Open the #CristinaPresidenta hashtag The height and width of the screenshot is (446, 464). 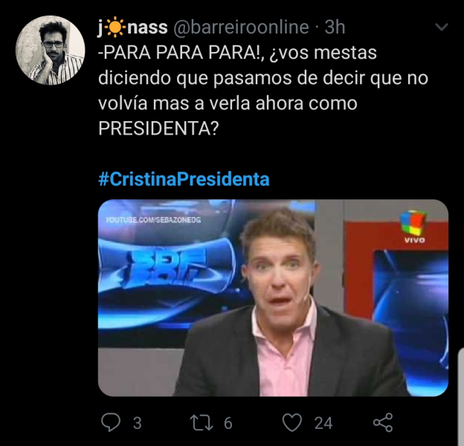184,179
